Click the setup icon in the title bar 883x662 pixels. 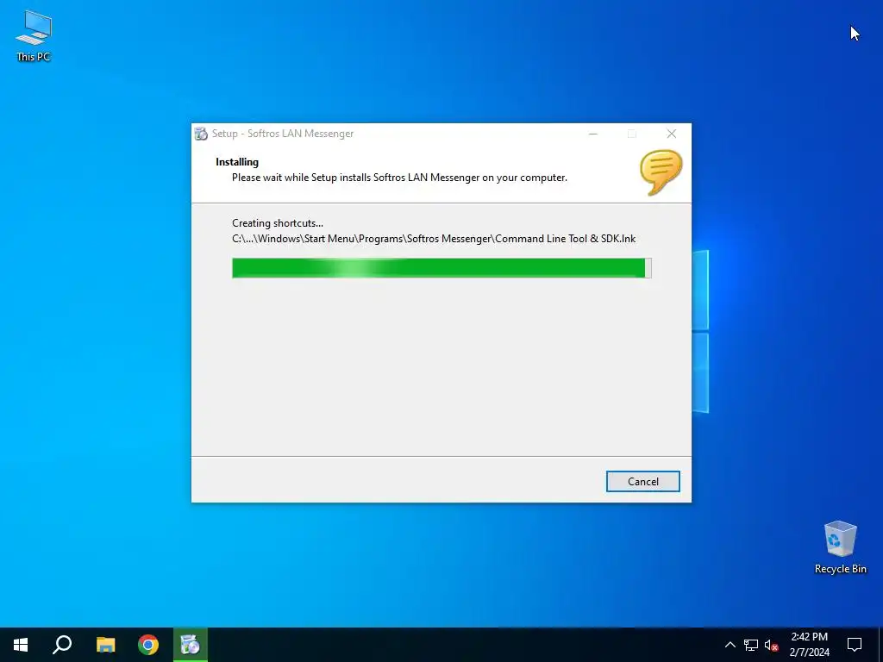[x=201, y=134]
